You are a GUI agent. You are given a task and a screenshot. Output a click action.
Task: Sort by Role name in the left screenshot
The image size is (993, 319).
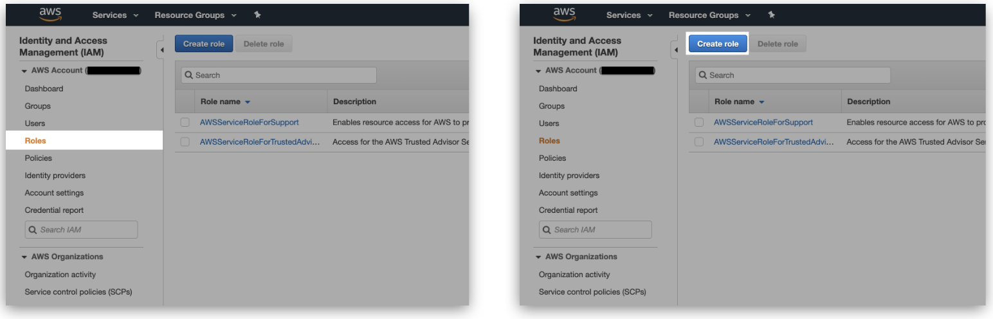tap(226, 102)
